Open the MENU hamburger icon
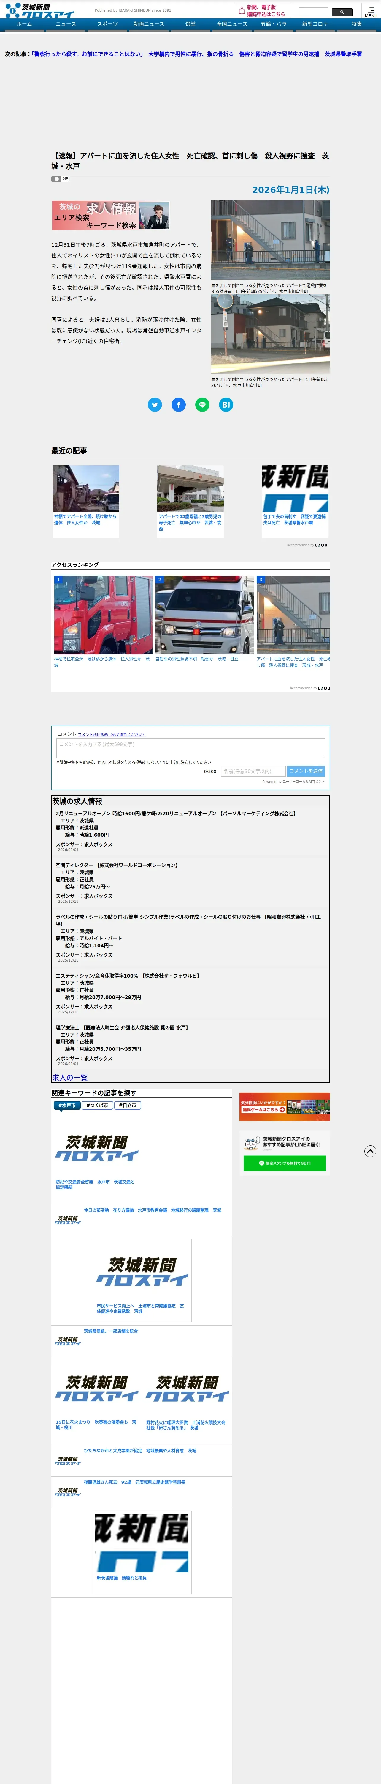381x1784 pixels. point(371,12)
